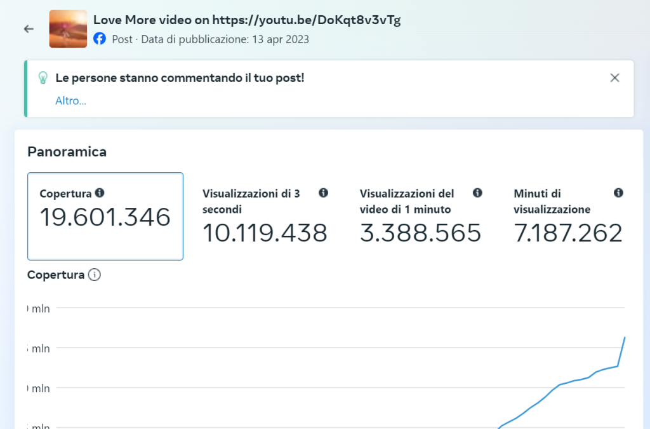Go back using the left arrow
This screenshot has width=650, height=429.
(x=29, y=29)
